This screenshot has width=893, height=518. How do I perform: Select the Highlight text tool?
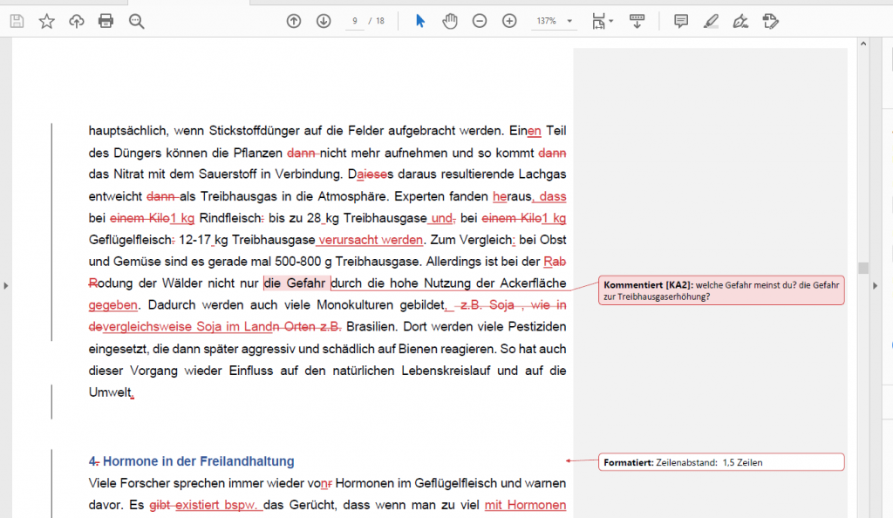(x=710, y=20)
